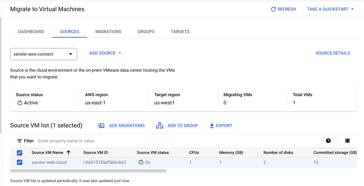The width and height of the screenshot is (364, 186).
Task: Switch to the Migrations tab
Action: [x=108, y=32]
